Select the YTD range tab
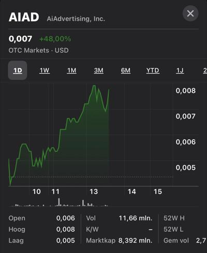 153,70
